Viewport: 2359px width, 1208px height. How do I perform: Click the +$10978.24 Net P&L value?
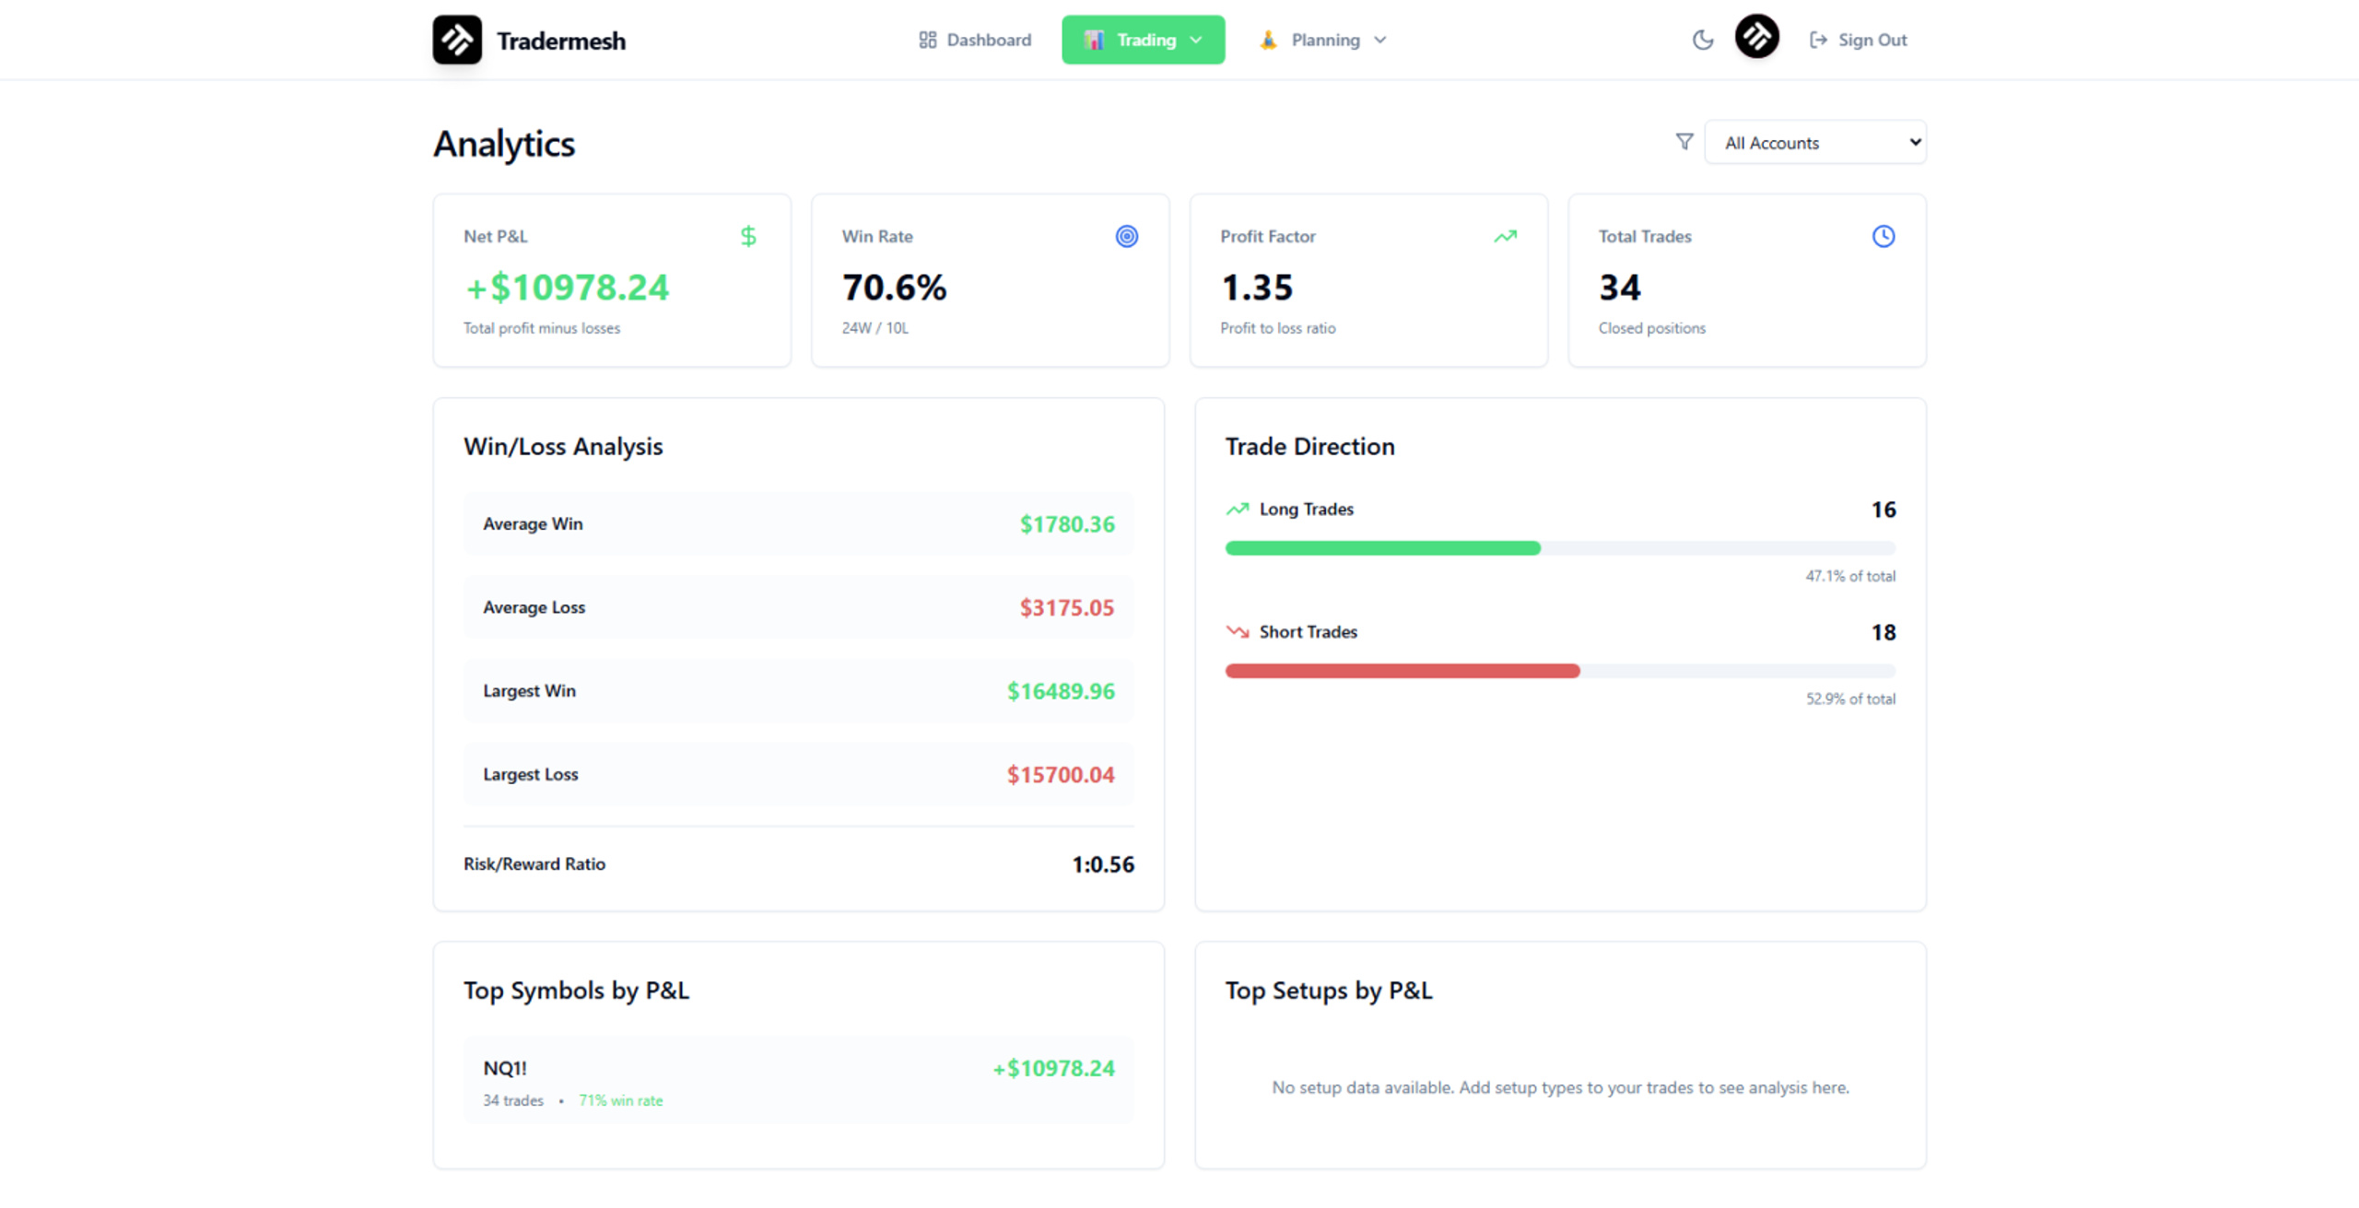click(567, 287)
